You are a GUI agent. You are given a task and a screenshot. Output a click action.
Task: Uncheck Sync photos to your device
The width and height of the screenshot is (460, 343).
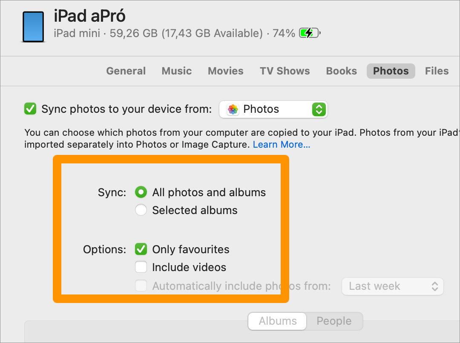coord(30,109)
